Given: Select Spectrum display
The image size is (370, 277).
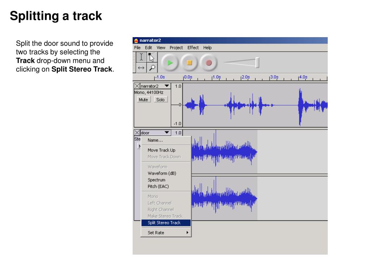Looking at the screenshot, I should tap(166, 180).
